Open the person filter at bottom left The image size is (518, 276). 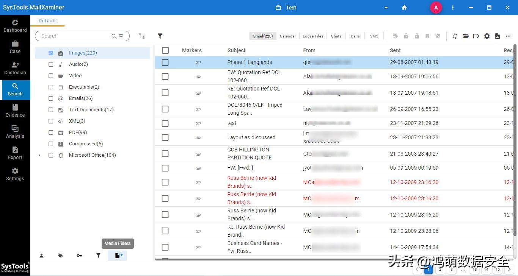pyautogui.click(x=41, y=256)
